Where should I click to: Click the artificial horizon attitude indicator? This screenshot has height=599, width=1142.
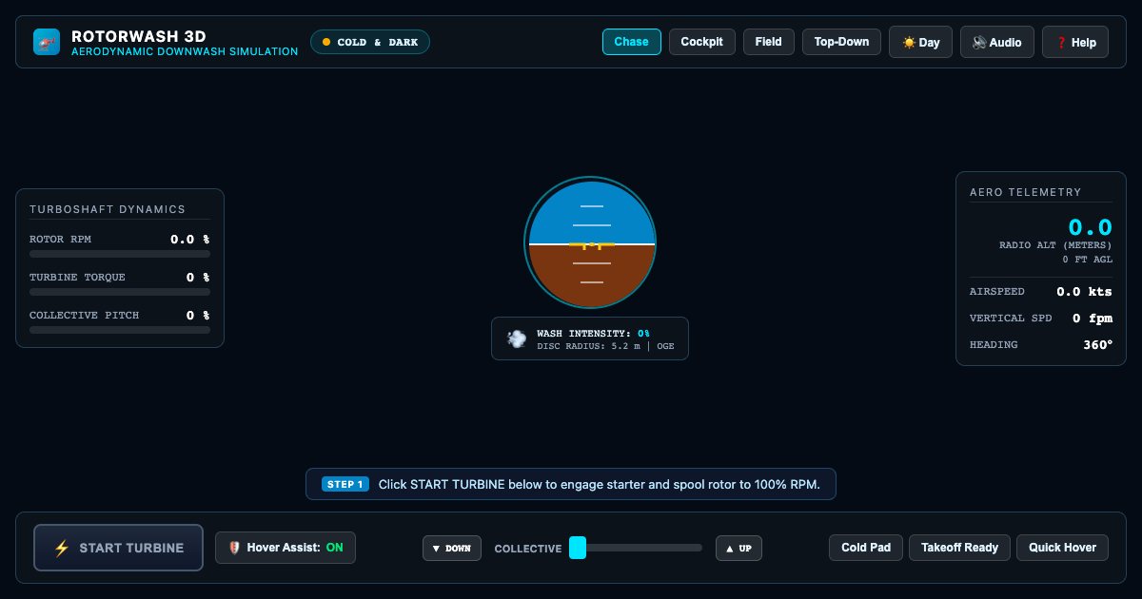pos(590,243)
